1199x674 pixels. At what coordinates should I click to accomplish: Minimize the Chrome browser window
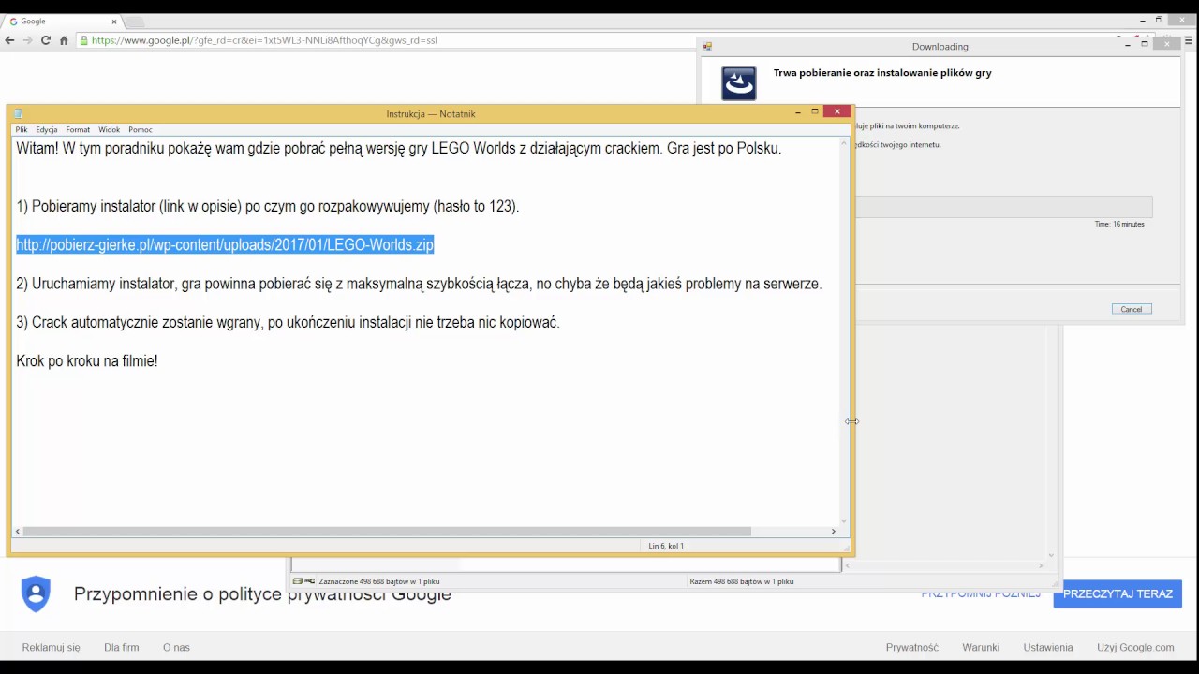pyautogui.click(x=1142, y=20)
